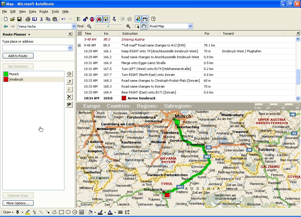Click the Add to Route button
Viewport: 301px width, 217px height.
click(18, 56)
